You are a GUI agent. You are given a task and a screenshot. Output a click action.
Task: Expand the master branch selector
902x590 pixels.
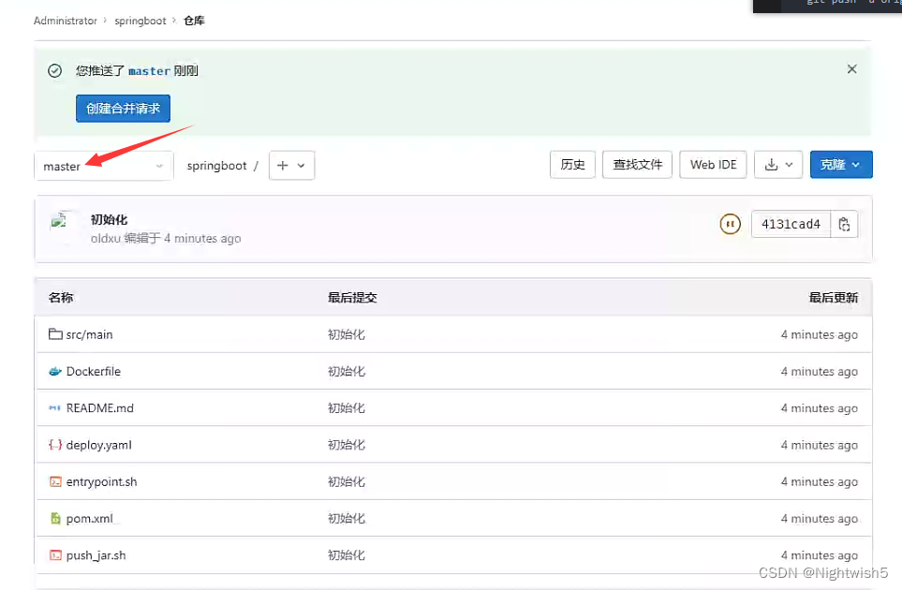(103, 166)
